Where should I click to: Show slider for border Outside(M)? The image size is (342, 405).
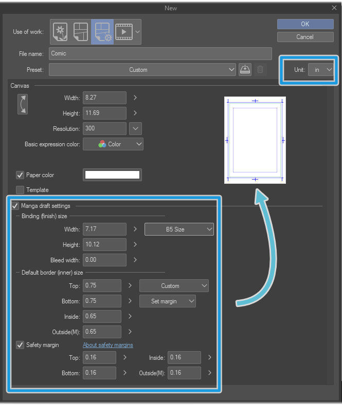[x=130, y=332]
